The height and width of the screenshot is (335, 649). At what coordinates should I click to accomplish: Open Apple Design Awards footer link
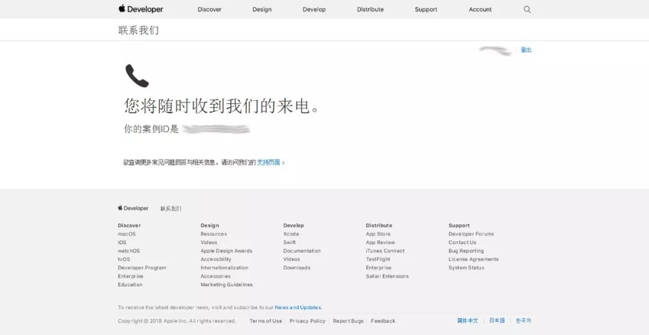tap(226, 251)
